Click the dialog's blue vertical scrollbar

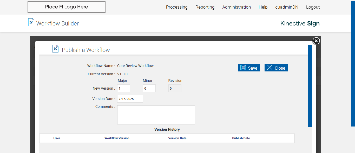(310, 86)
